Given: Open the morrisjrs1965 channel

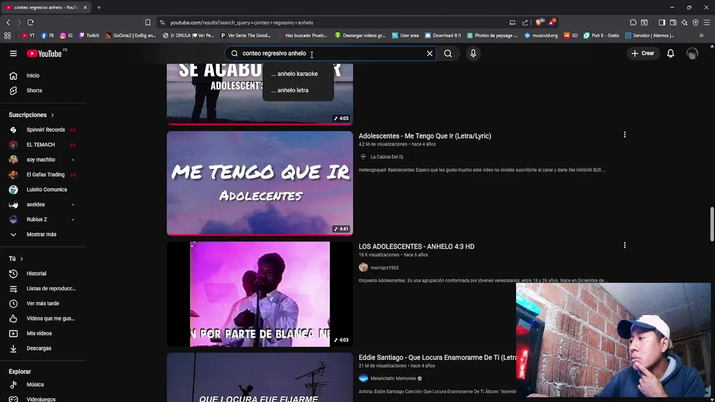Looking at the screenshot, I should (384, 267).
